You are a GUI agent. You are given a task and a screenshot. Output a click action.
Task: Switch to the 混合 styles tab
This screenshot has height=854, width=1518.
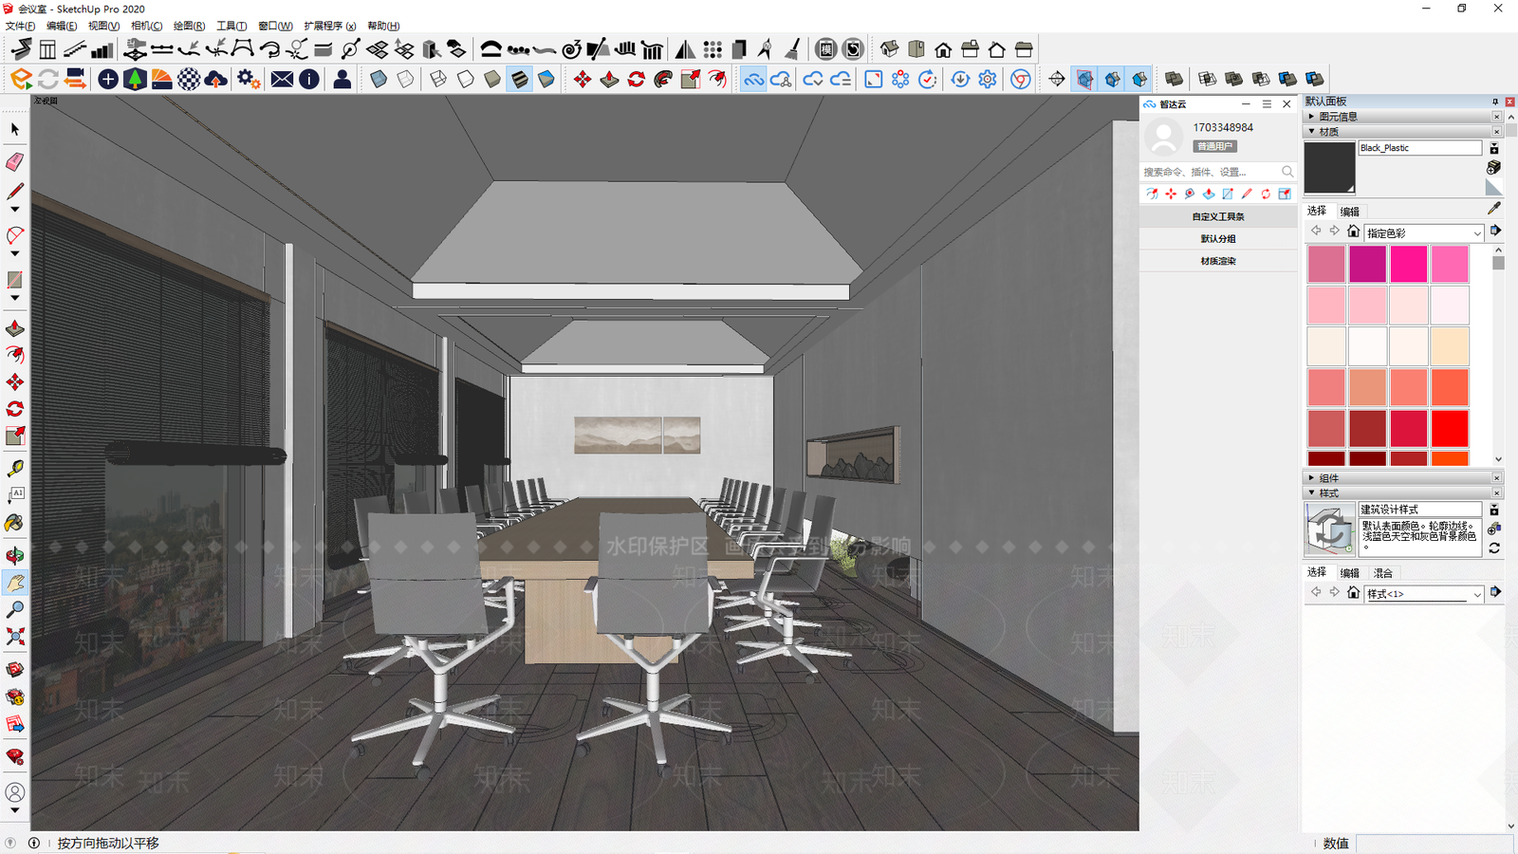click(1383, 573)
